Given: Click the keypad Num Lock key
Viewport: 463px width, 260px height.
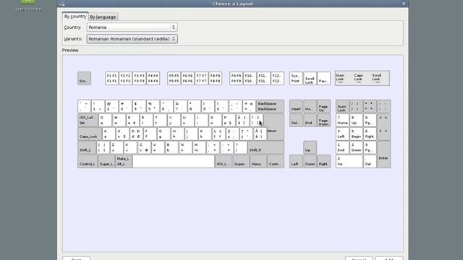Looking at the screenshot, I should point(342,106).
